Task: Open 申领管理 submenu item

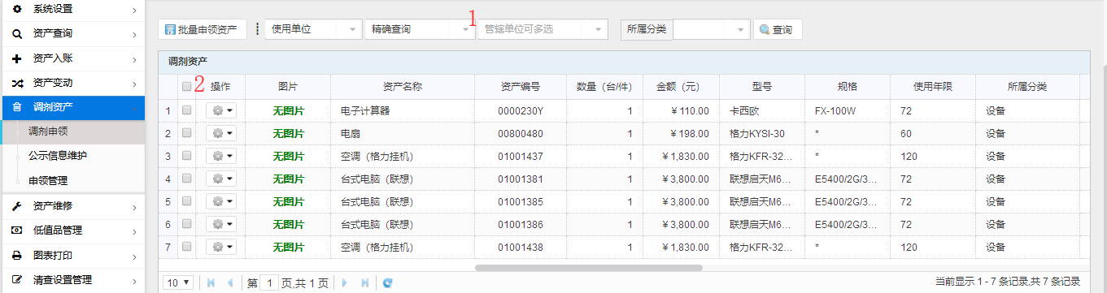Action: point(48,180)
